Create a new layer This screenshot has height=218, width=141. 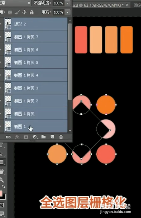[52, 137]
